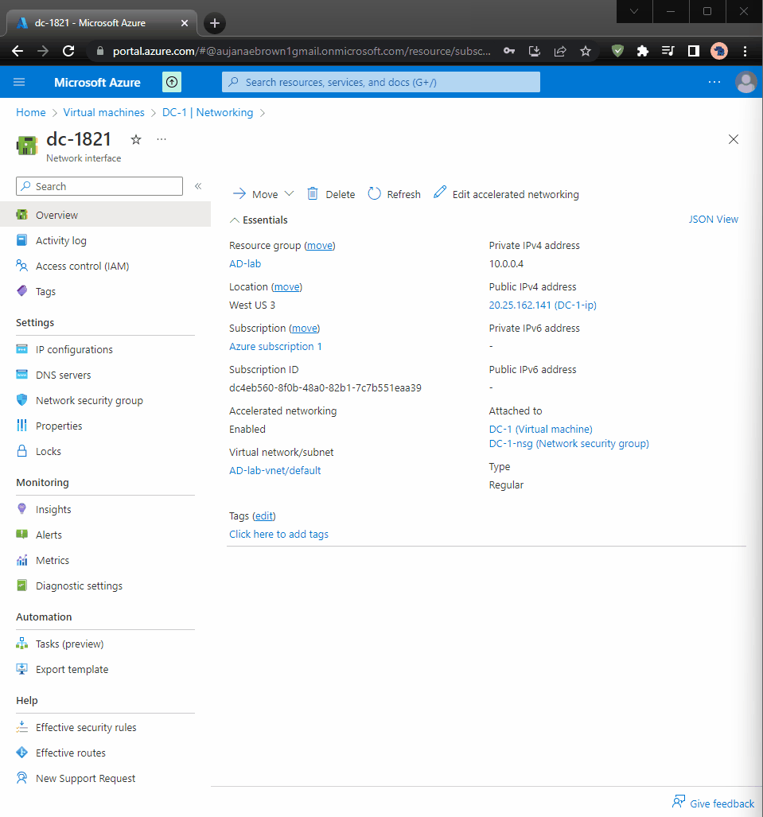763x817 pixels.
Task: Open the browser side panel icon
Action: coord(693,51)
